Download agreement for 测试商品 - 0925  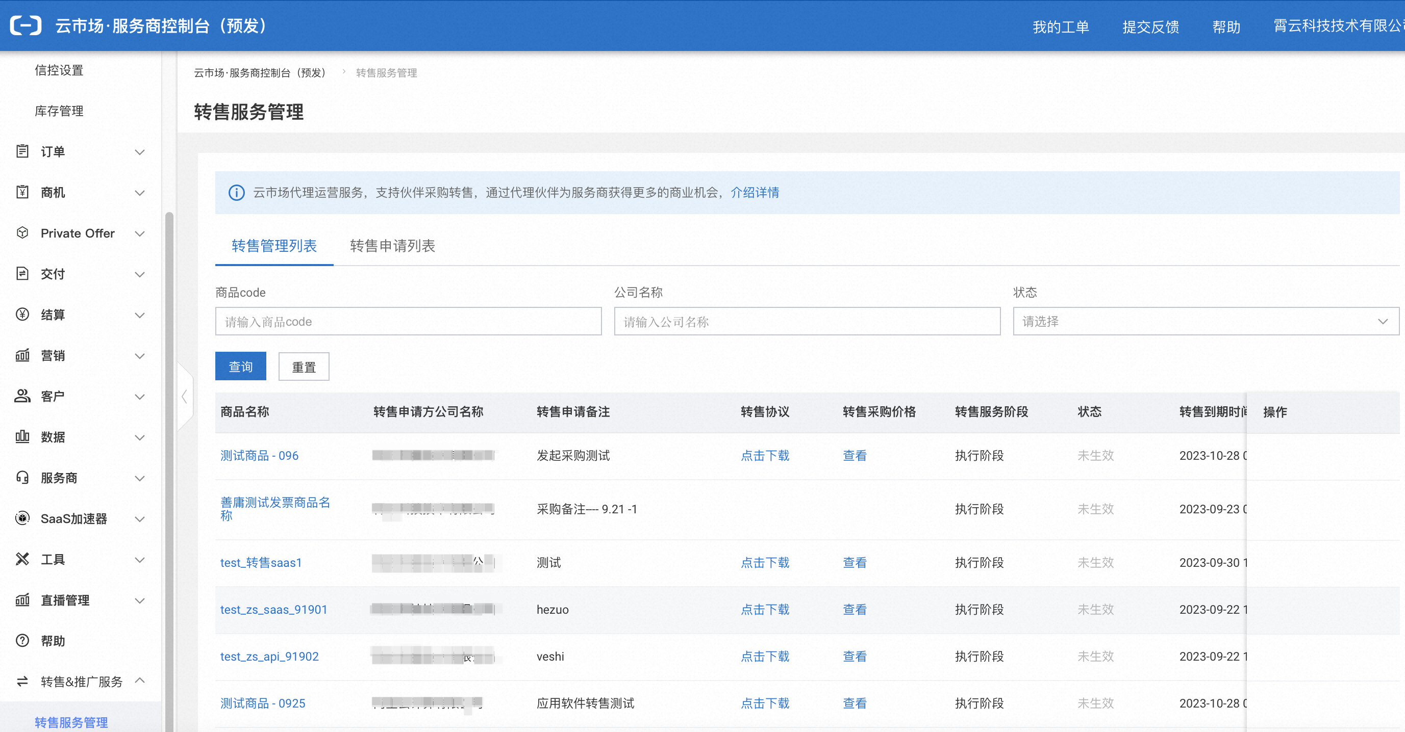point(765,703)
